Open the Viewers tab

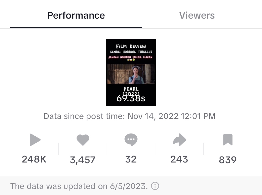pyautogui.click(x=197, y=15)
